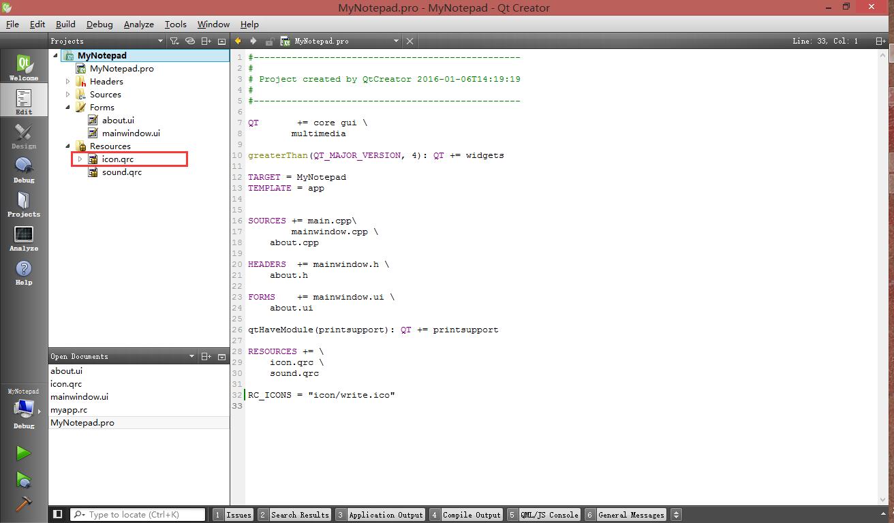Open the Welcome mode
The height and width of the screenshot is (523, 894).
click(x=24, y=67)
